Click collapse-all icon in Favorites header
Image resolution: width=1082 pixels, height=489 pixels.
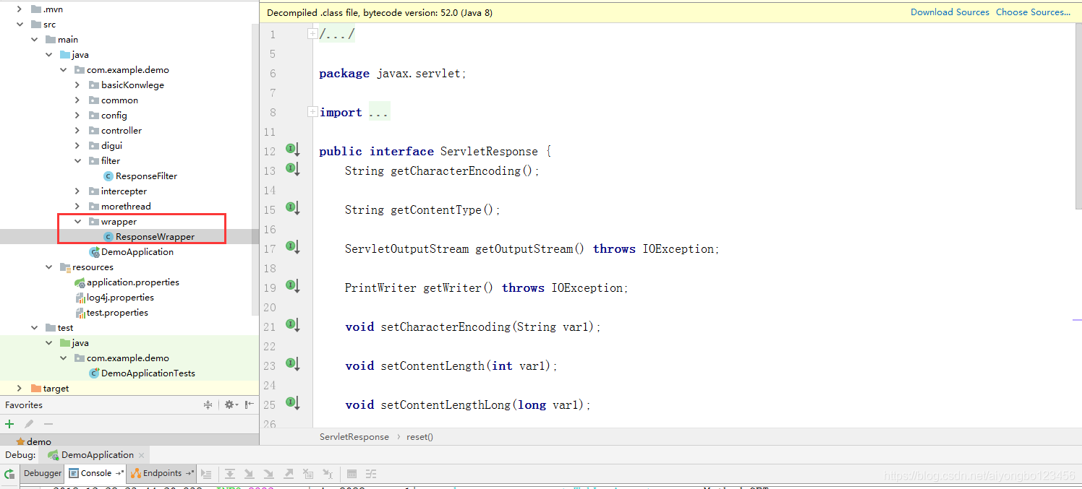pos(208,405)
